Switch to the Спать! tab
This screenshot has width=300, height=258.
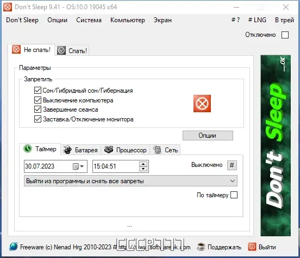point(72,51)
